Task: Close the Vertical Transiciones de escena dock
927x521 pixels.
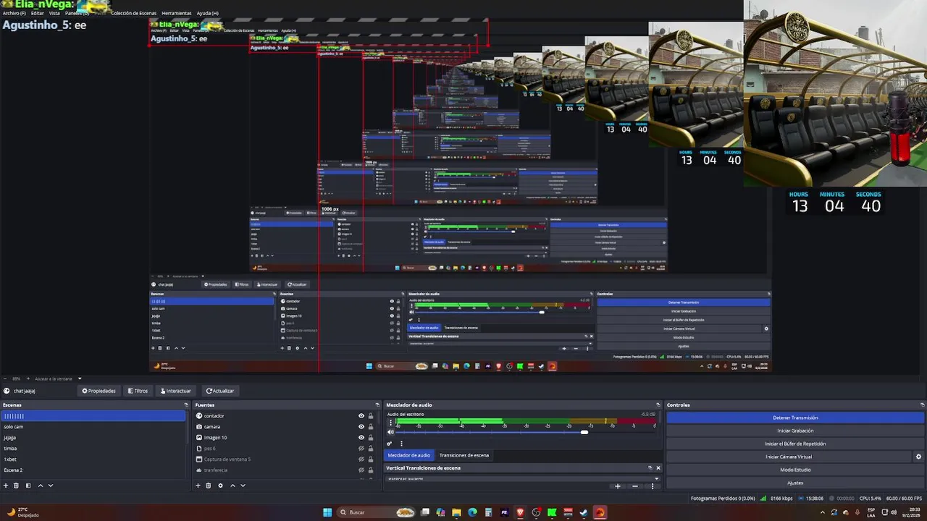Action: click(x=658, y=468)
